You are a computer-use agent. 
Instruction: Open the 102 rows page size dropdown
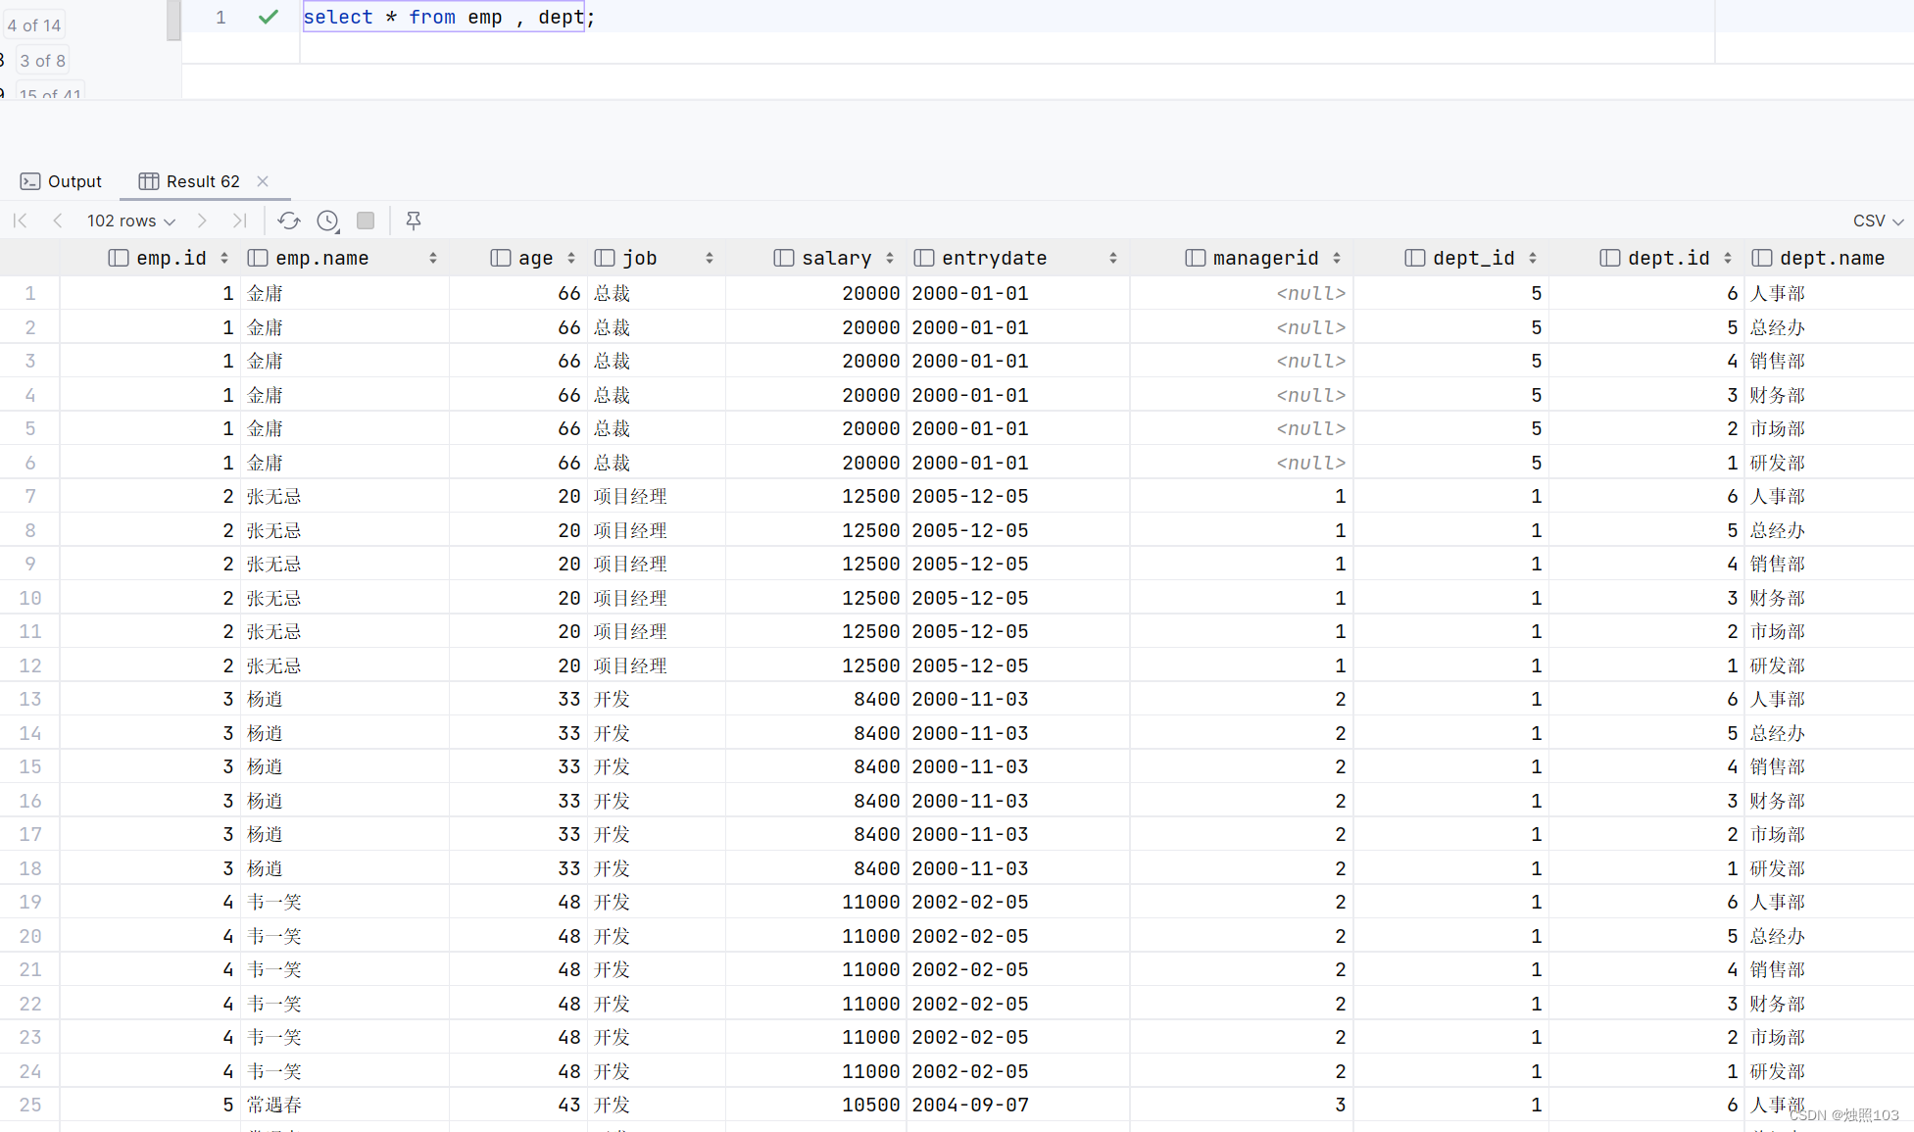(x=130, y=221)
